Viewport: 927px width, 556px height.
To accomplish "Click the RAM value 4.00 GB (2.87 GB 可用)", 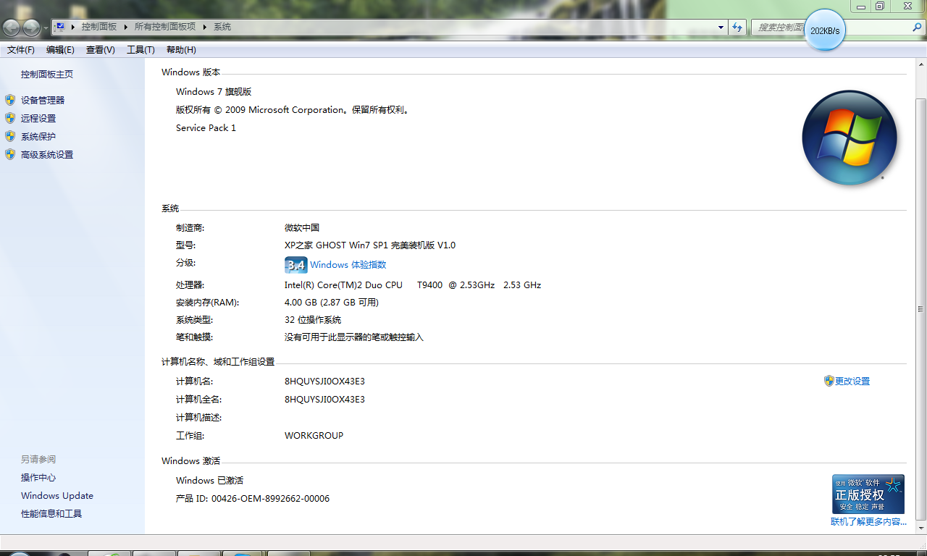I will pos(332,303).
